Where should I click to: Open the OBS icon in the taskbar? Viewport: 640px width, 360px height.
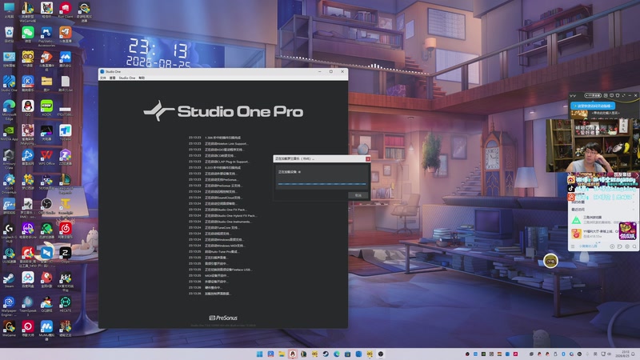coord(381,354)
